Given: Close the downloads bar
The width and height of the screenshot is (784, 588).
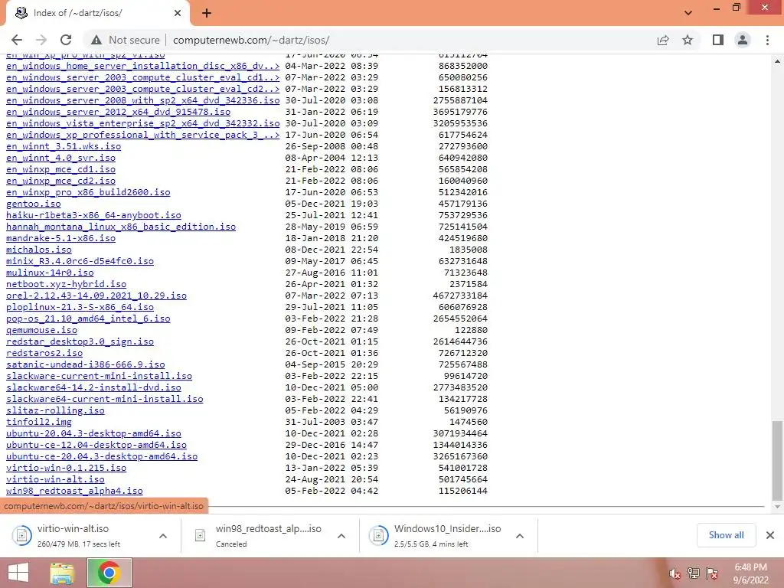Looking at the screenshot, I should (770, 535).
